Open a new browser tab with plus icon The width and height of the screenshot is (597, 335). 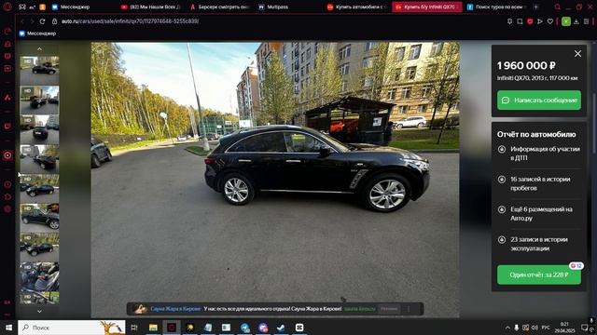click(535, 7)
